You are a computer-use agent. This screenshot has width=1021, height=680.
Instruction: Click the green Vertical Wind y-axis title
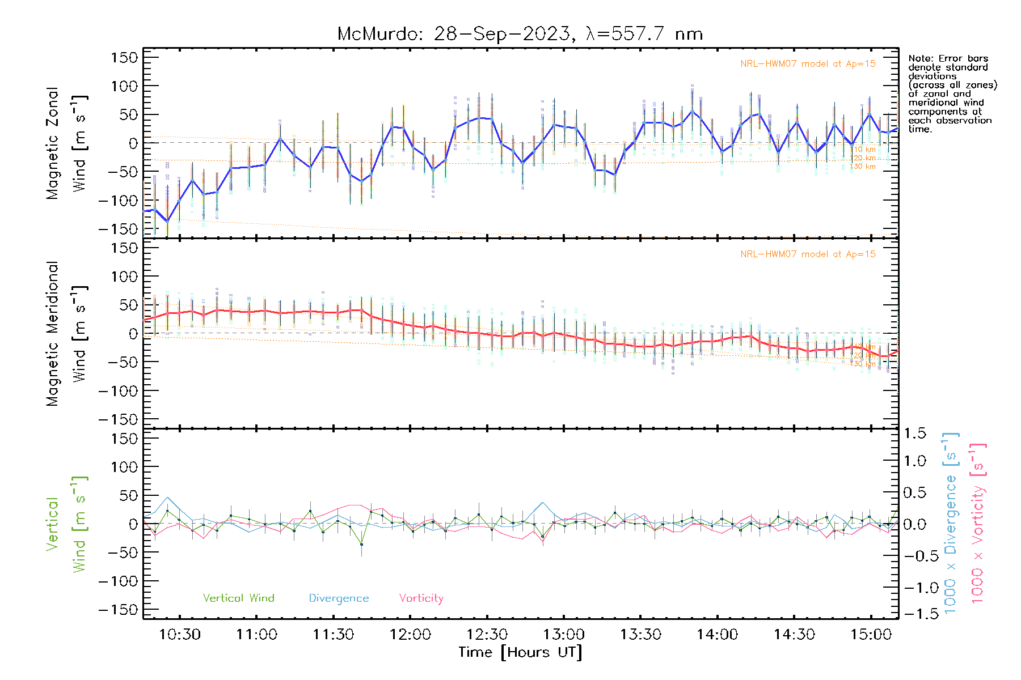[66, 524]
